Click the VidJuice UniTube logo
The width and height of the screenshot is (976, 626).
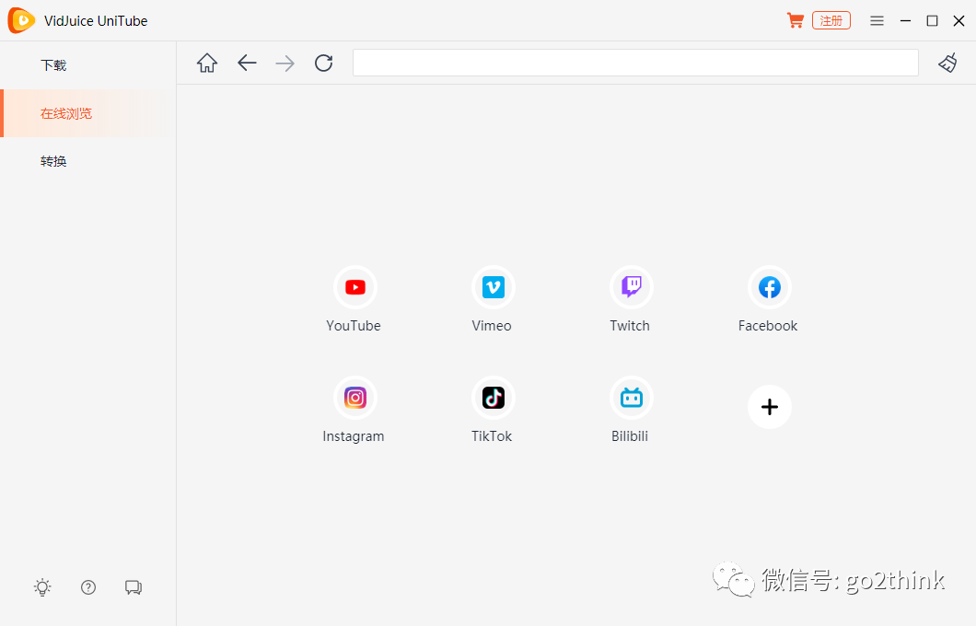pyautogui.click(x=21, y=20)
